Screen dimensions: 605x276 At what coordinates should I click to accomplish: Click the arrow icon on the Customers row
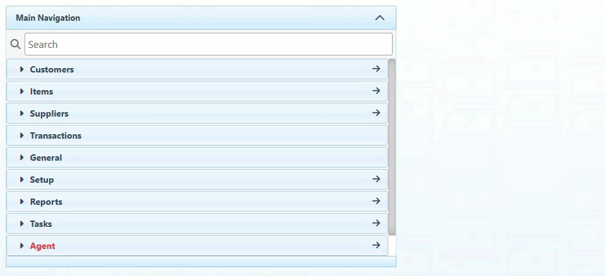(x=376, y=69)
